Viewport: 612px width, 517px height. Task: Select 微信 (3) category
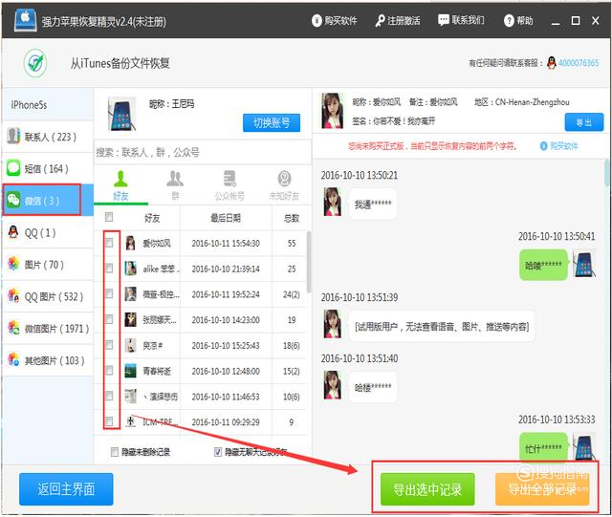[x=48, y=200]
